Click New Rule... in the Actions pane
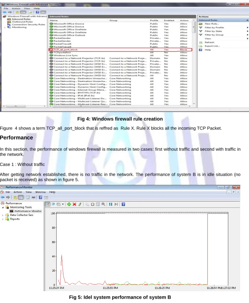Image resolution: width=249 pixels, height=303 pixels. 212,24
